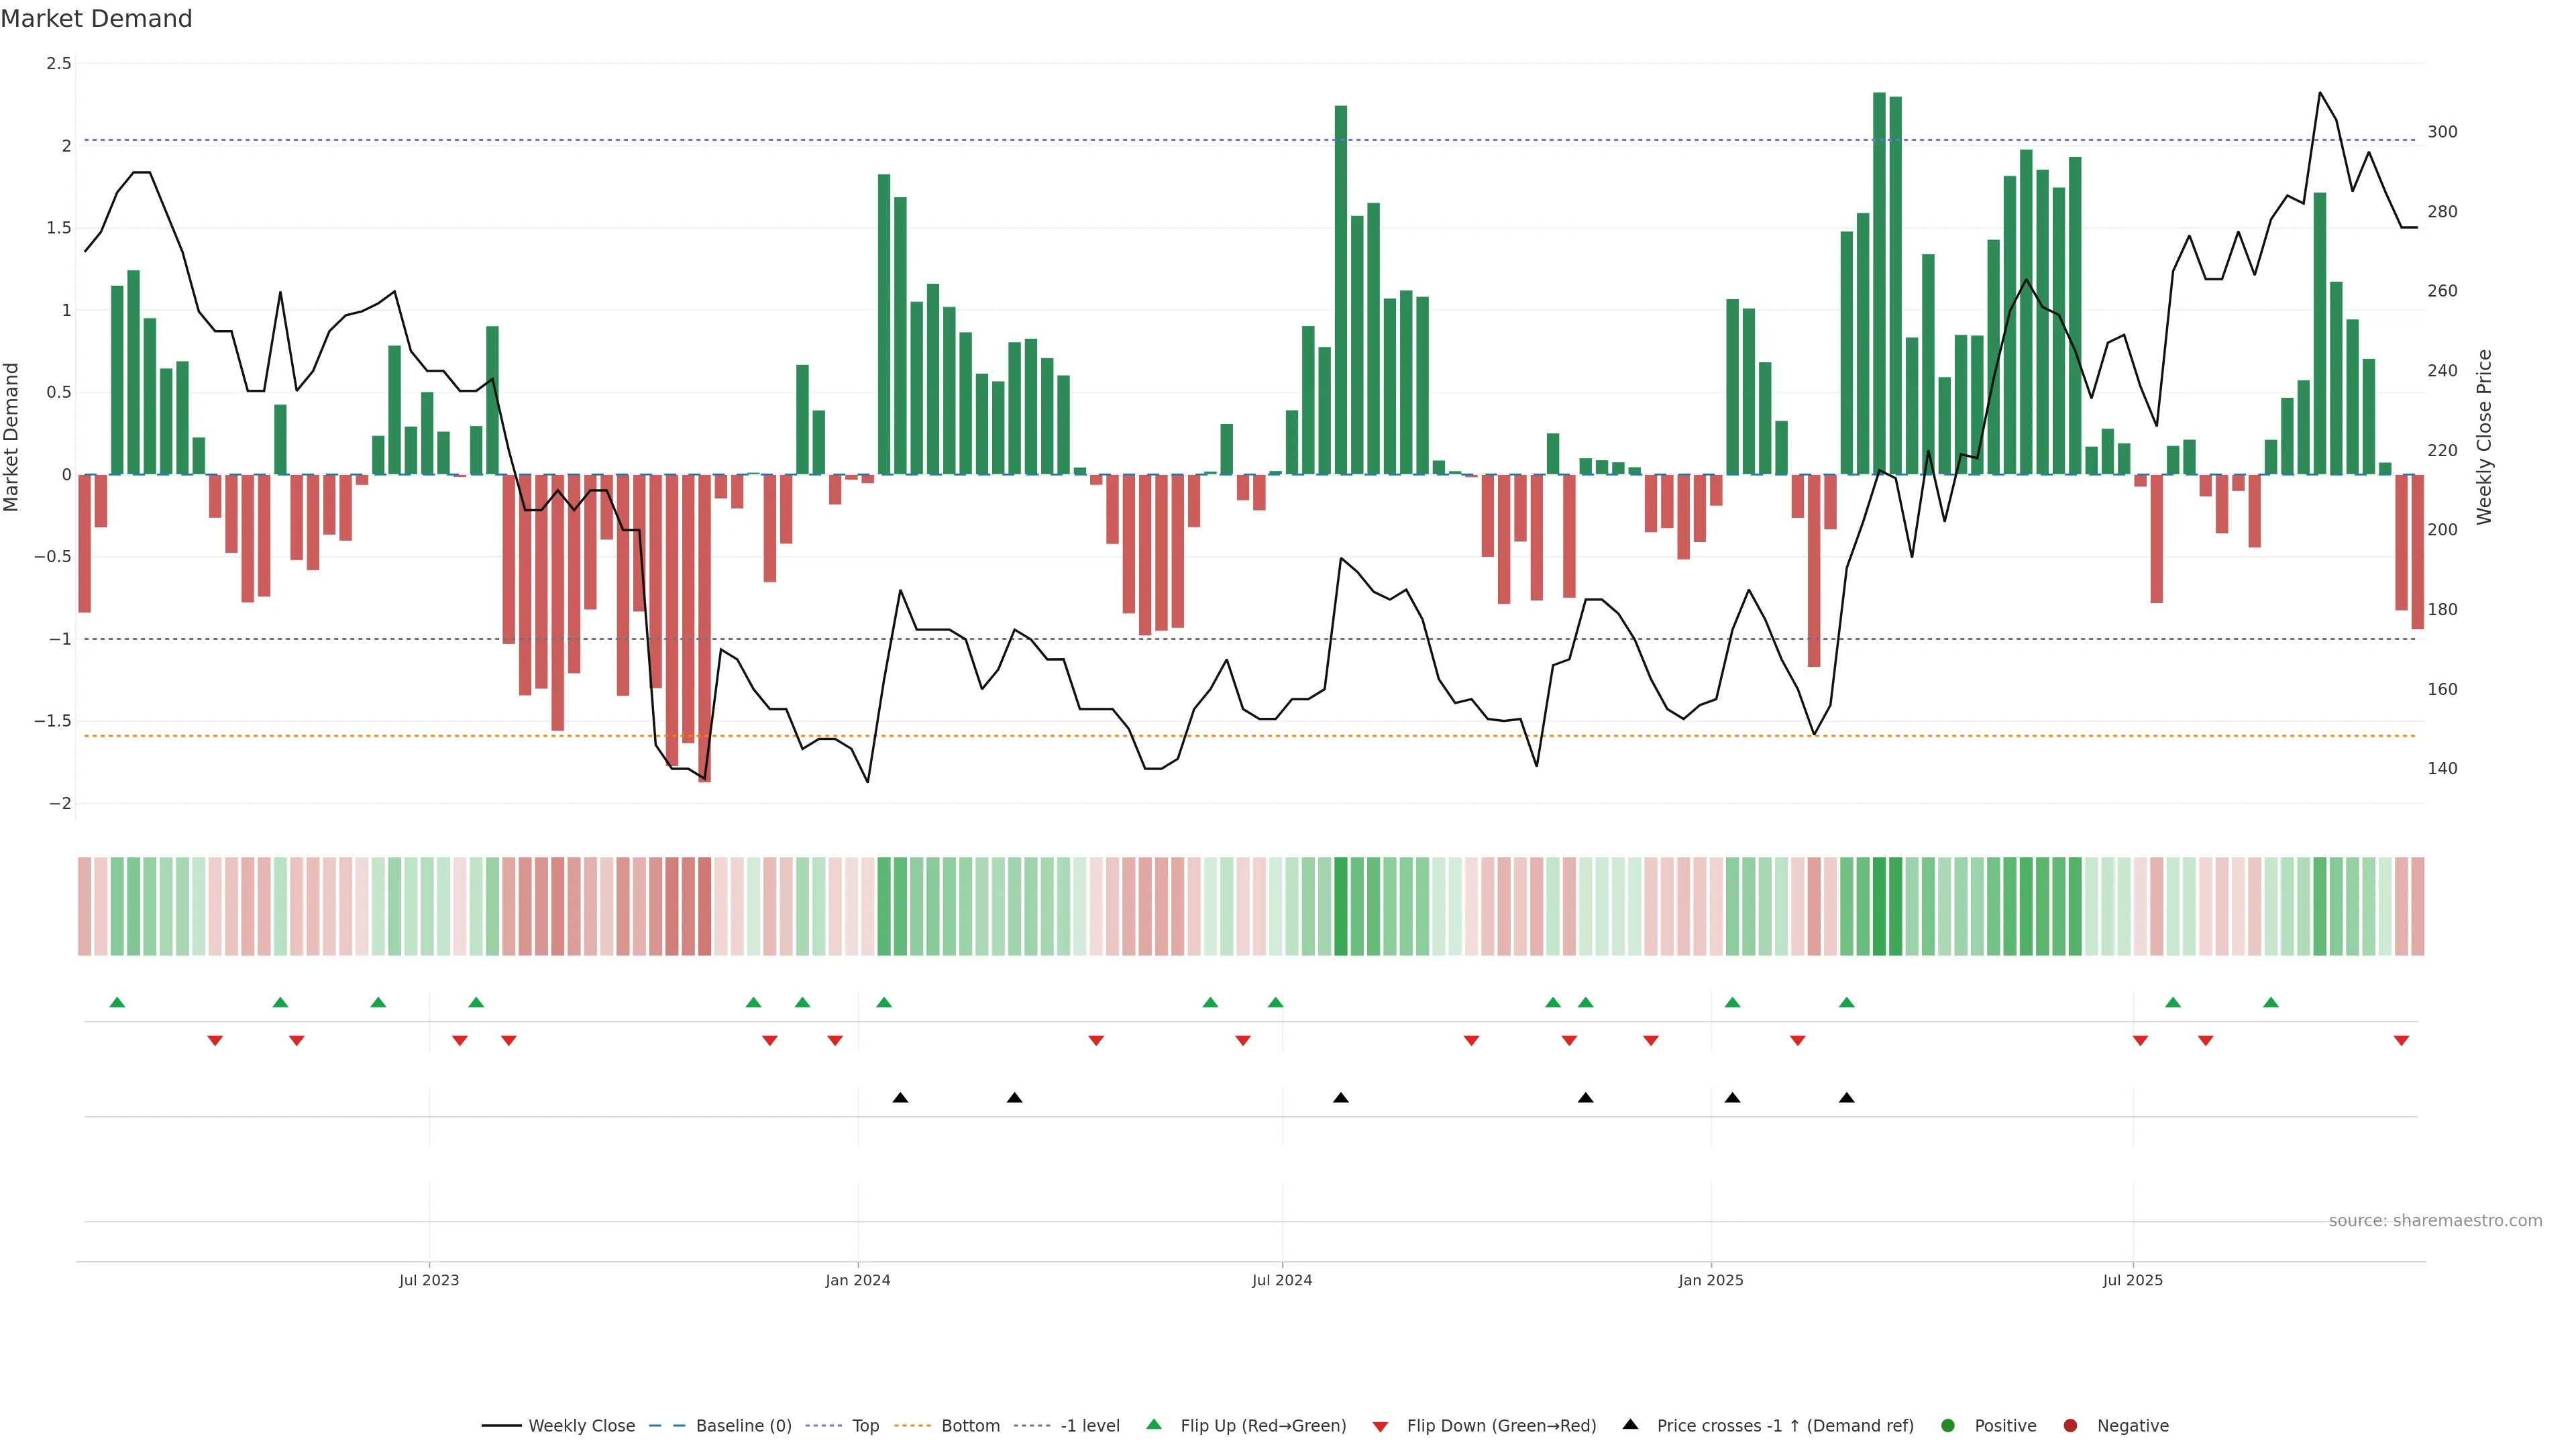The width and height of the screenshot is (2576, 1449).
Task: Click the Jul 2024 axis label
Action: 1281,1280
